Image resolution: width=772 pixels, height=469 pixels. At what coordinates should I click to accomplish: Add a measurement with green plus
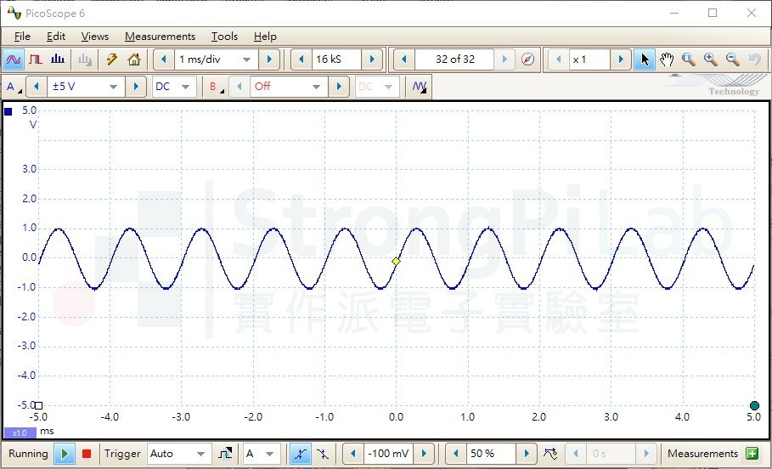(752, 453)
